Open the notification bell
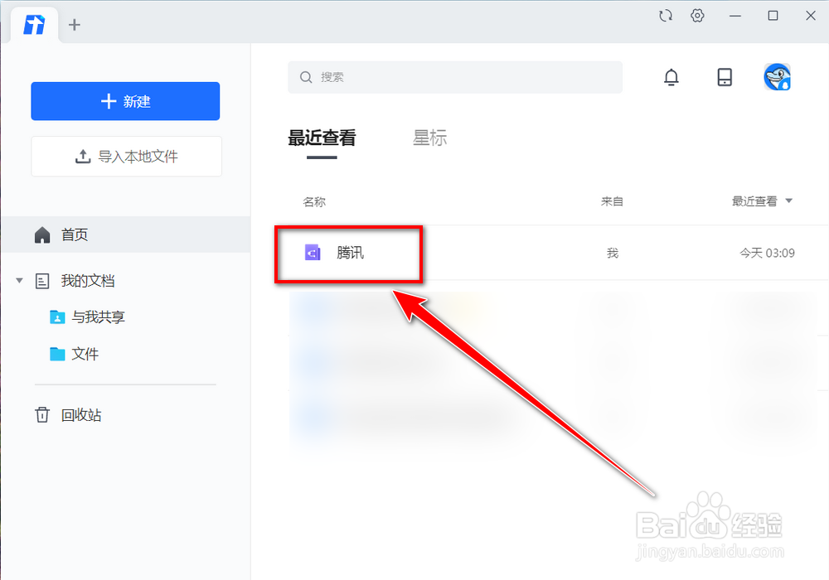829x580 pixels. tap(671, 77)
